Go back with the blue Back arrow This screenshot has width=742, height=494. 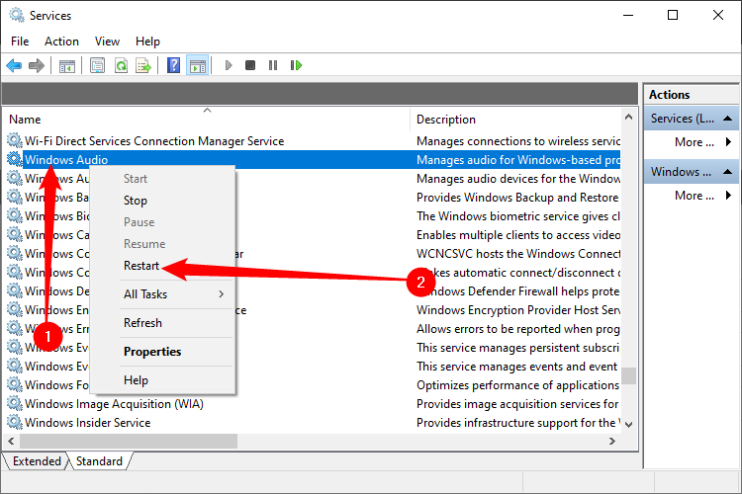pyautogui.click(x=14, y=65)
